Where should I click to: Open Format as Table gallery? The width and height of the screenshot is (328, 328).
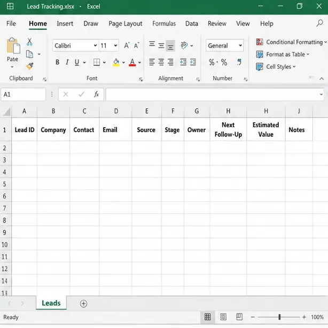283,54
